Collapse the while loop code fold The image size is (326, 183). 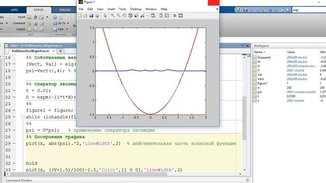(x=23, y=117)
